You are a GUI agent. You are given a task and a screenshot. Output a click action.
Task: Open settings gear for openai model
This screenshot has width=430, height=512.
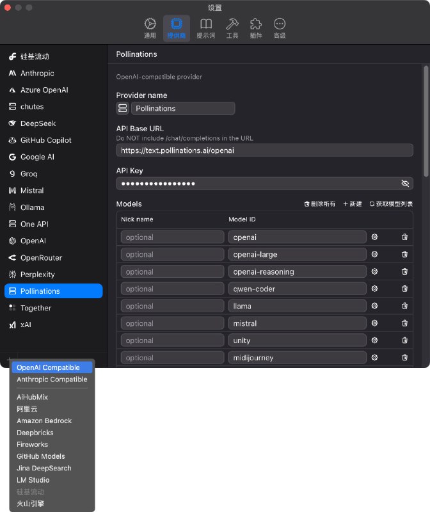374,237
